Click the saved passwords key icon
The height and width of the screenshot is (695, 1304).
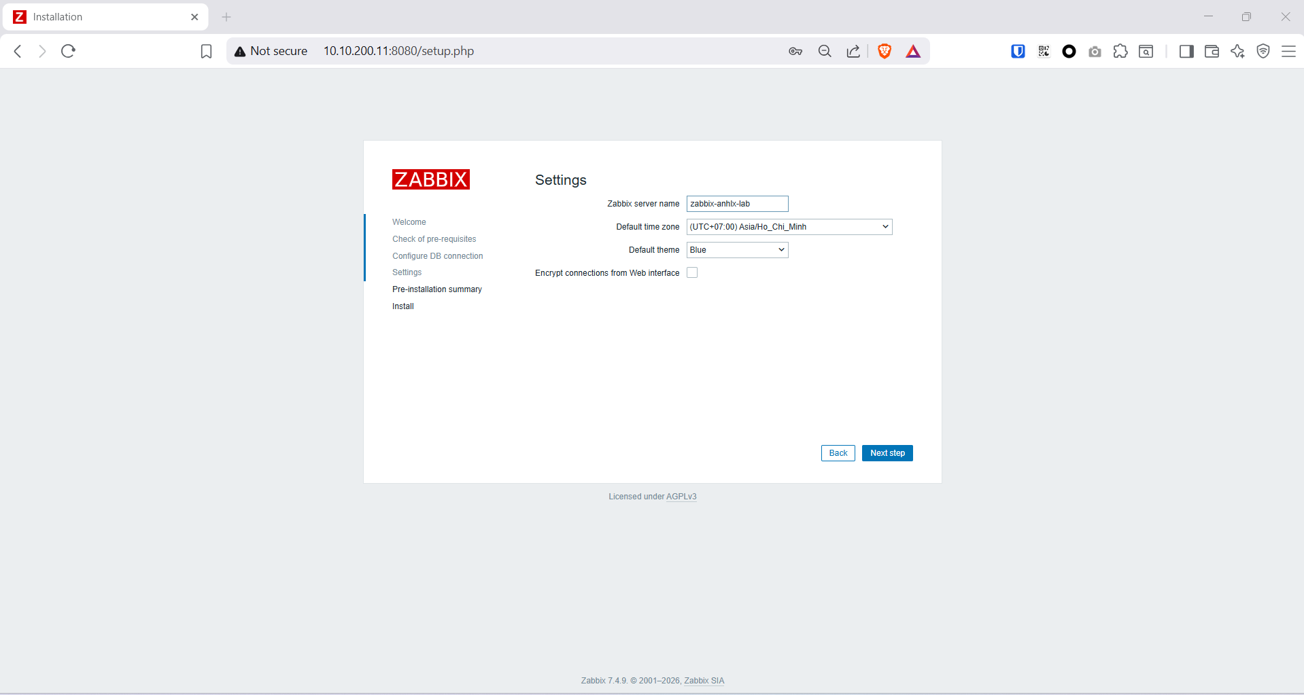click(x=795, y=51)
